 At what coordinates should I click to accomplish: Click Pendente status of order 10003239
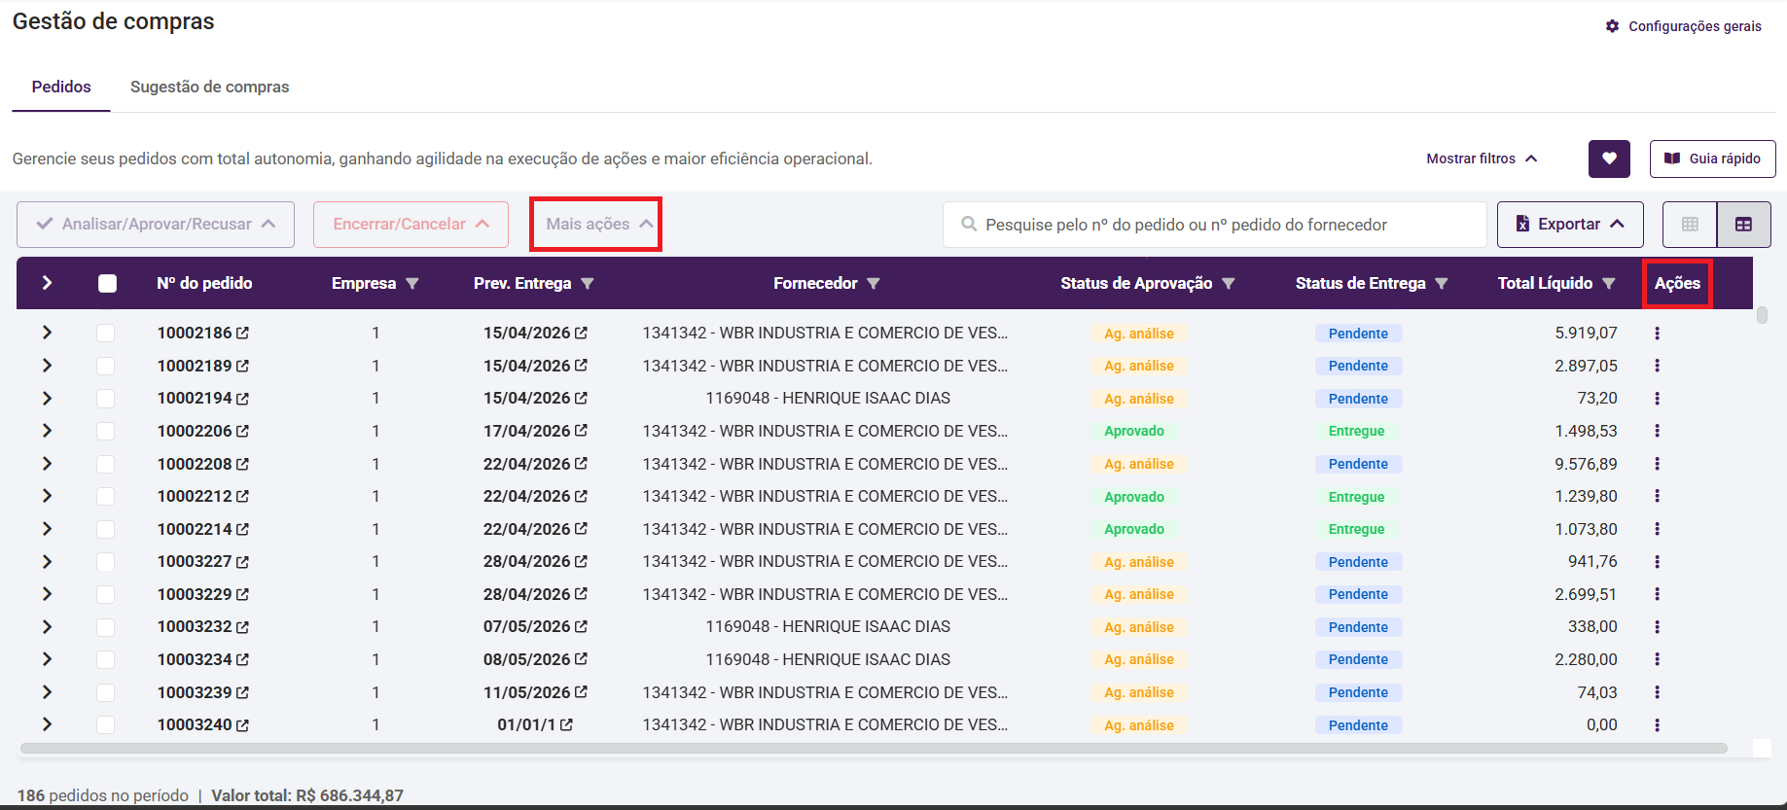1358,692
